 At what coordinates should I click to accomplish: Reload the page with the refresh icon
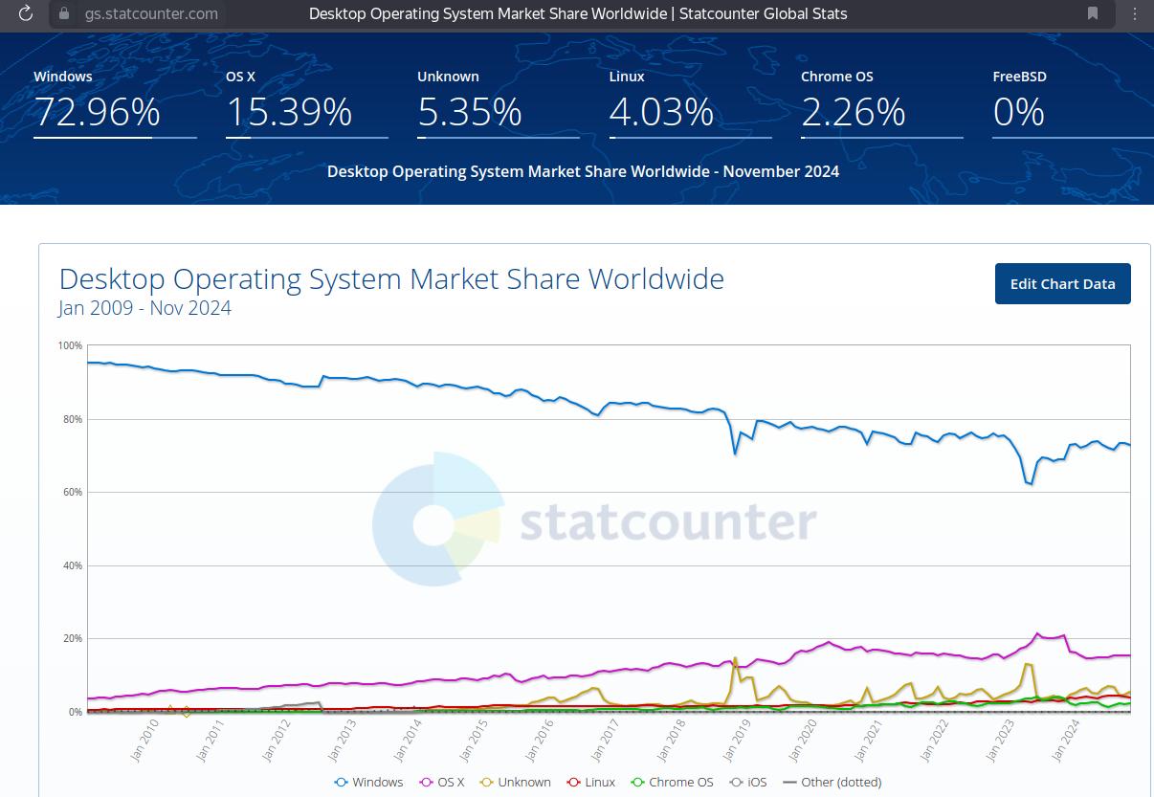point(26,13)
